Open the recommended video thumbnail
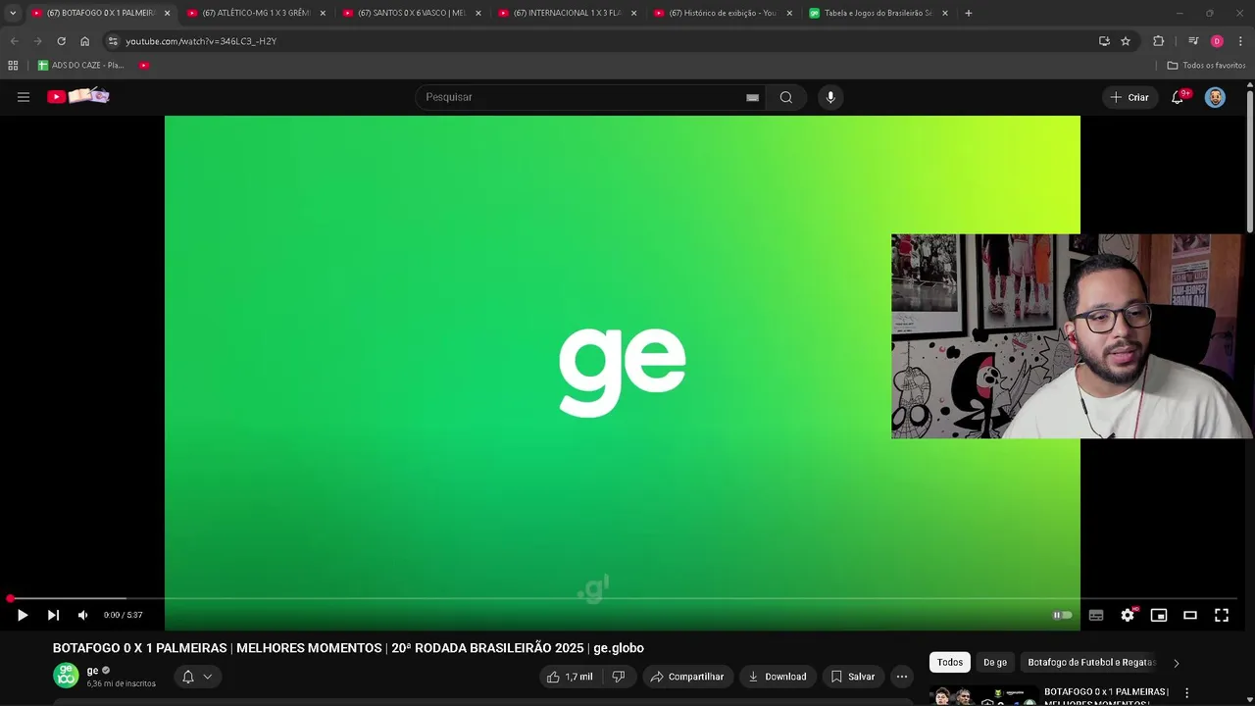 point(983,695)
